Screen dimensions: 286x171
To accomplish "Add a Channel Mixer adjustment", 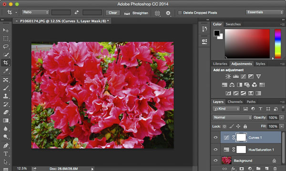I will (x=255, y=85).
